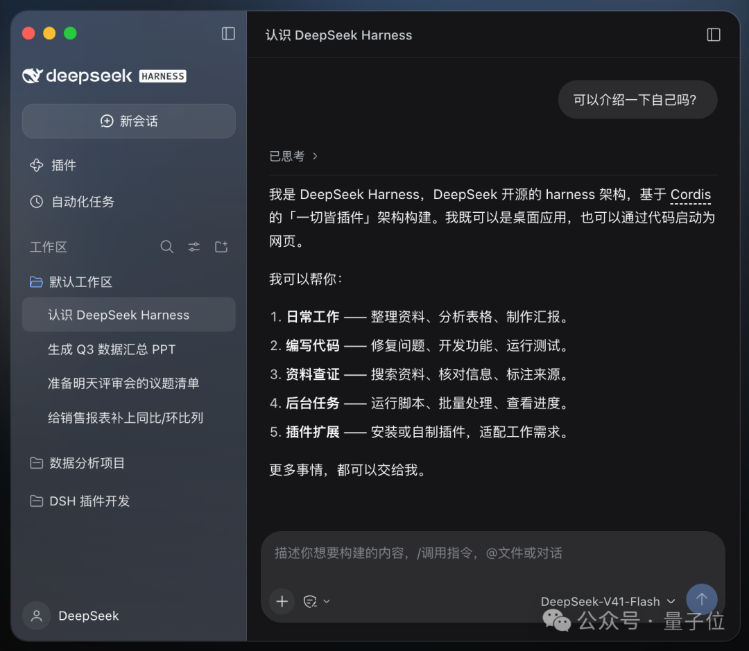Click the text 更多事情，都可以交给我。
Image resolution: width=749 pixels, height=651 pixels.
347,470
